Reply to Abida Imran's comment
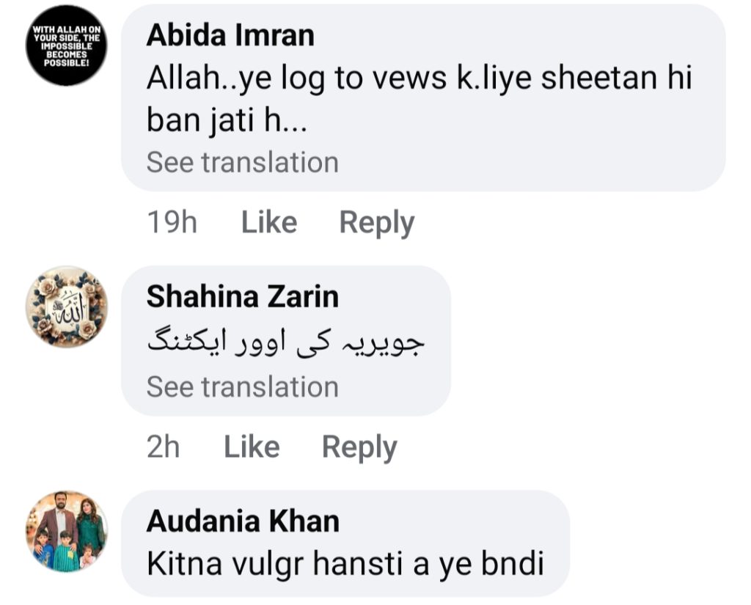Screen dimensions: 751x605 (x=376, y=223)
